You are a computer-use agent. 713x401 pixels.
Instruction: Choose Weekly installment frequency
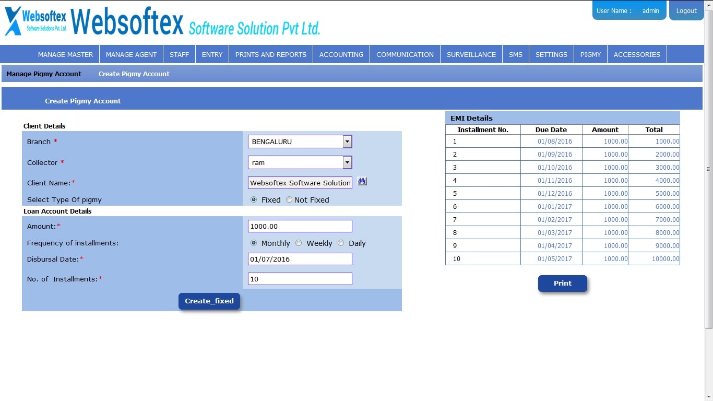tap(299, 243)
